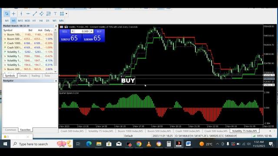Image resolution: width=278 pixels, height=156 pixels.
Task: Close the Navigator panel
Action: (x=56, y=81)
